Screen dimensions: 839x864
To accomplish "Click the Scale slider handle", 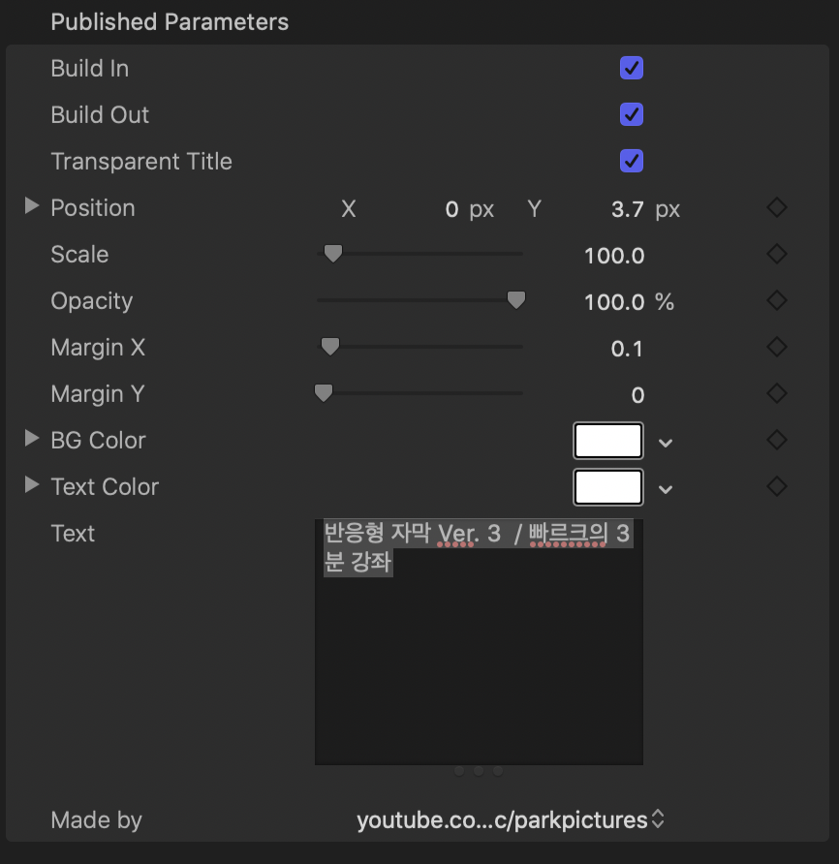I will 333,254.
